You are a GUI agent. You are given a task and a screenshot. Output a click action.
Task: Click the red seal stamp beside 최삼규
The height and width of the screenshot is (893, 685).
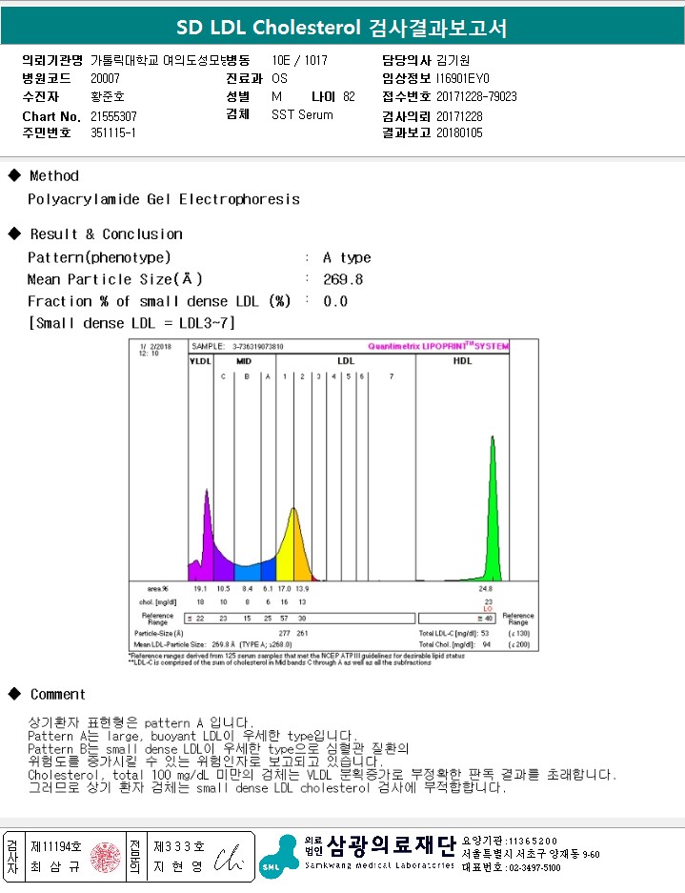(x=106, y=858)
